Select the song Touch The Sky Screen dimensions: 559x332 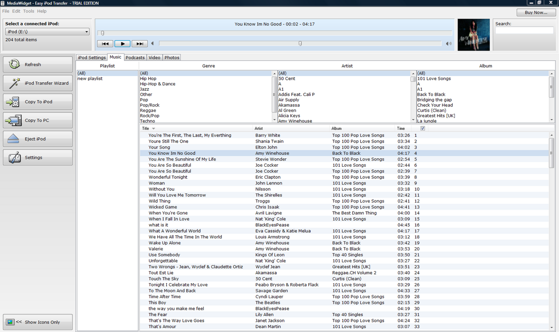(x=164, y=279)
